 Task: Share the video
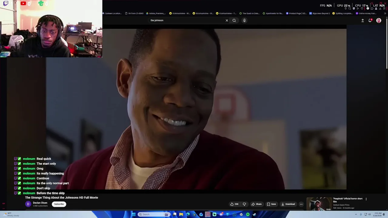click(x=256, y=204)
